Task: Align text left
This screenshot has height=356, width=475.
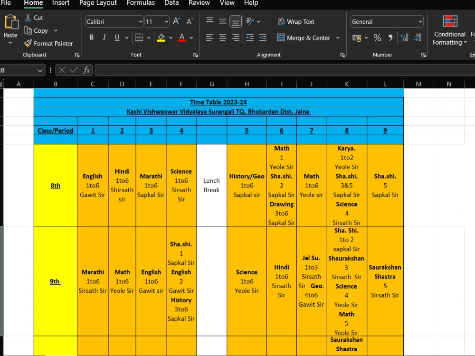Action: [x=209, y=37]
